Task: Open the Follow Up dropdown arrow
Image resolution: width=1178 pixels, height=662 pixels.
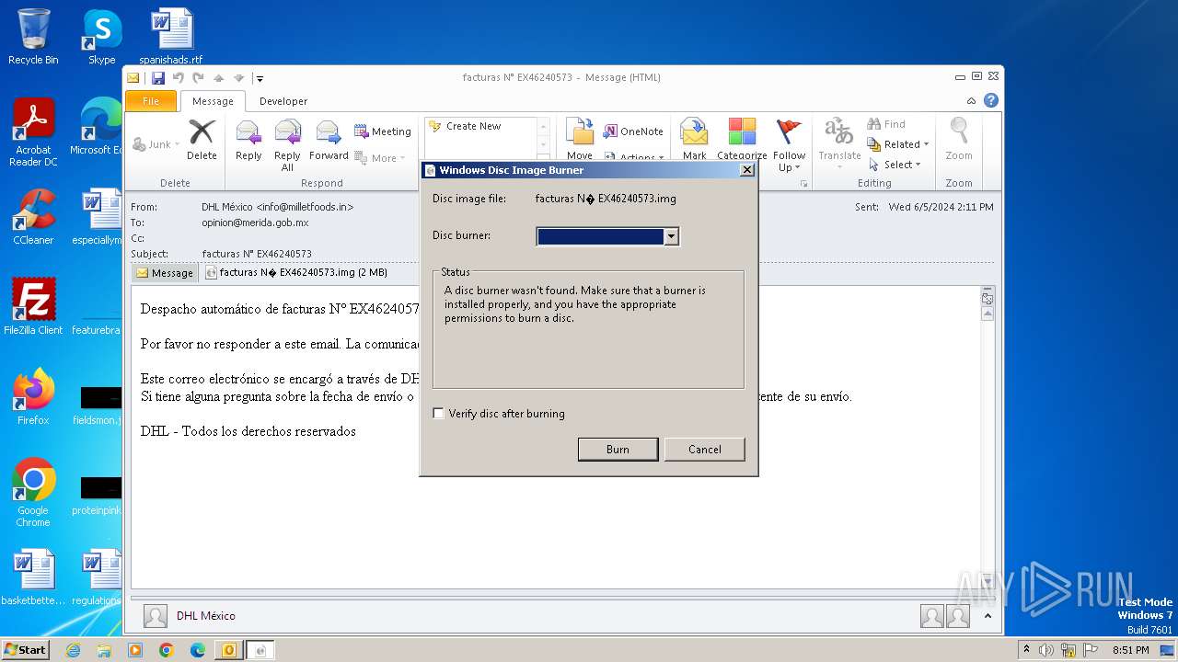Action: coord(797,168)
